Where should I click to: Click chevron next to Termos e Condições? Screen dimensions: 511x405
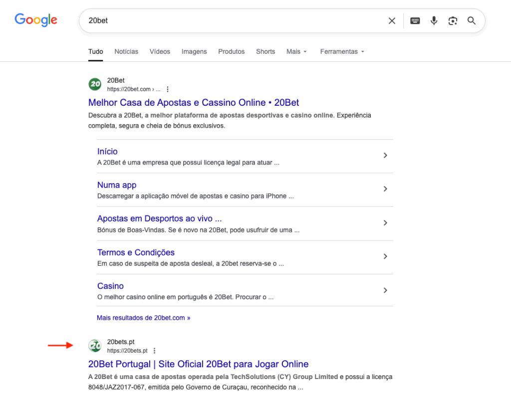pos(385,256)
